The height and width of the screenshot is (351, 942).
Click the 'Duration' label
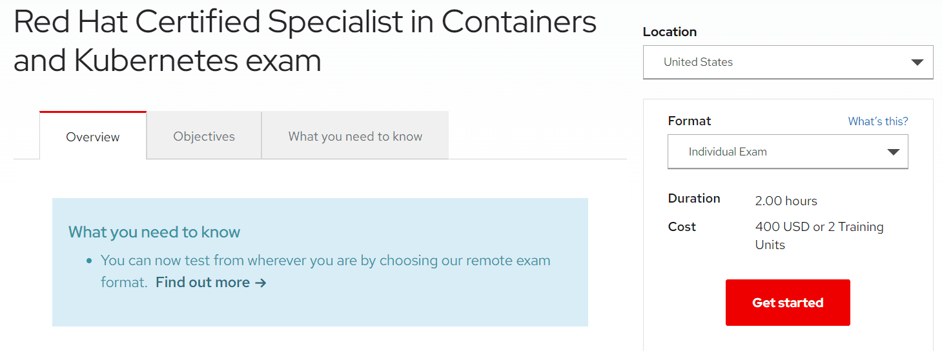(693, 199)
